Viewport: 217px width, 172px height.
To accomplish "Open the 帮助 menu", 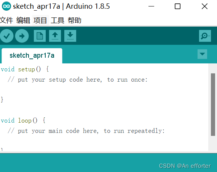I will click(75, 20).
